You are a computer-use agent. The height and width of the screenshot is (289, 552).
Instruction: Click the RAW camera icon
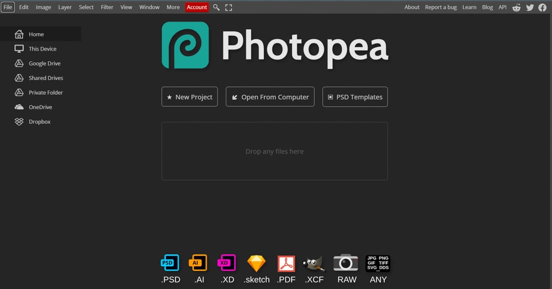(346, 263)
